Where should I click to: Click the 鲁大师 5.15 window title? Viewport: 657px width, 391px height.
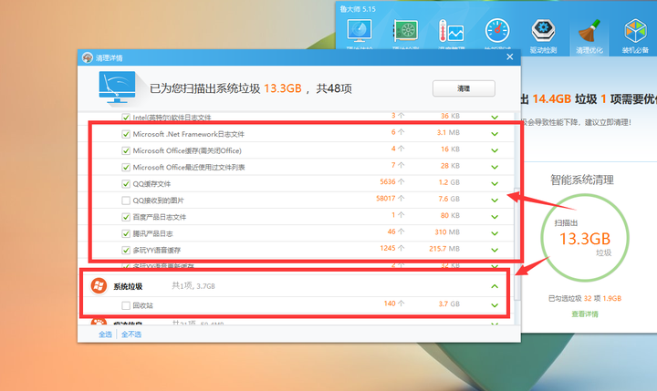click(x=358, y=9)
